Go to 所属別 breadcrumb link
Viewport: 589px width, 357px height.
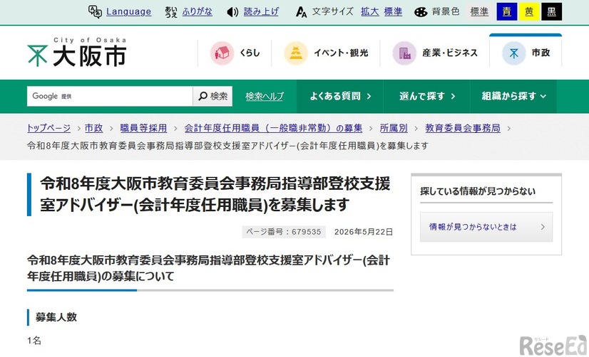394,128
